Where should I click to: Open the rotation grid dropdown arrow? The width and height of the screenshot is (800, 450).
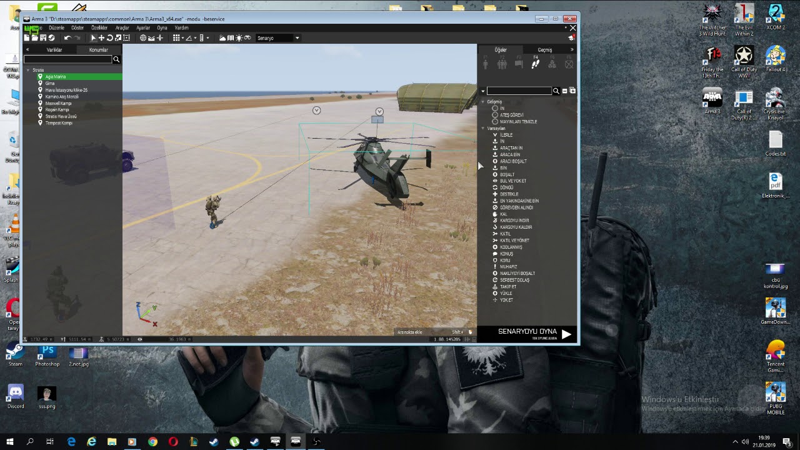tap(195, 38)
